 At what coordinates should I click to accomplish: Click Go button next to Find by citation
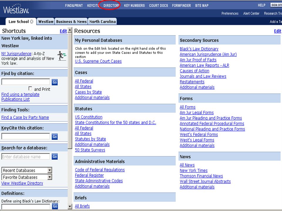[x=55, y=82]
